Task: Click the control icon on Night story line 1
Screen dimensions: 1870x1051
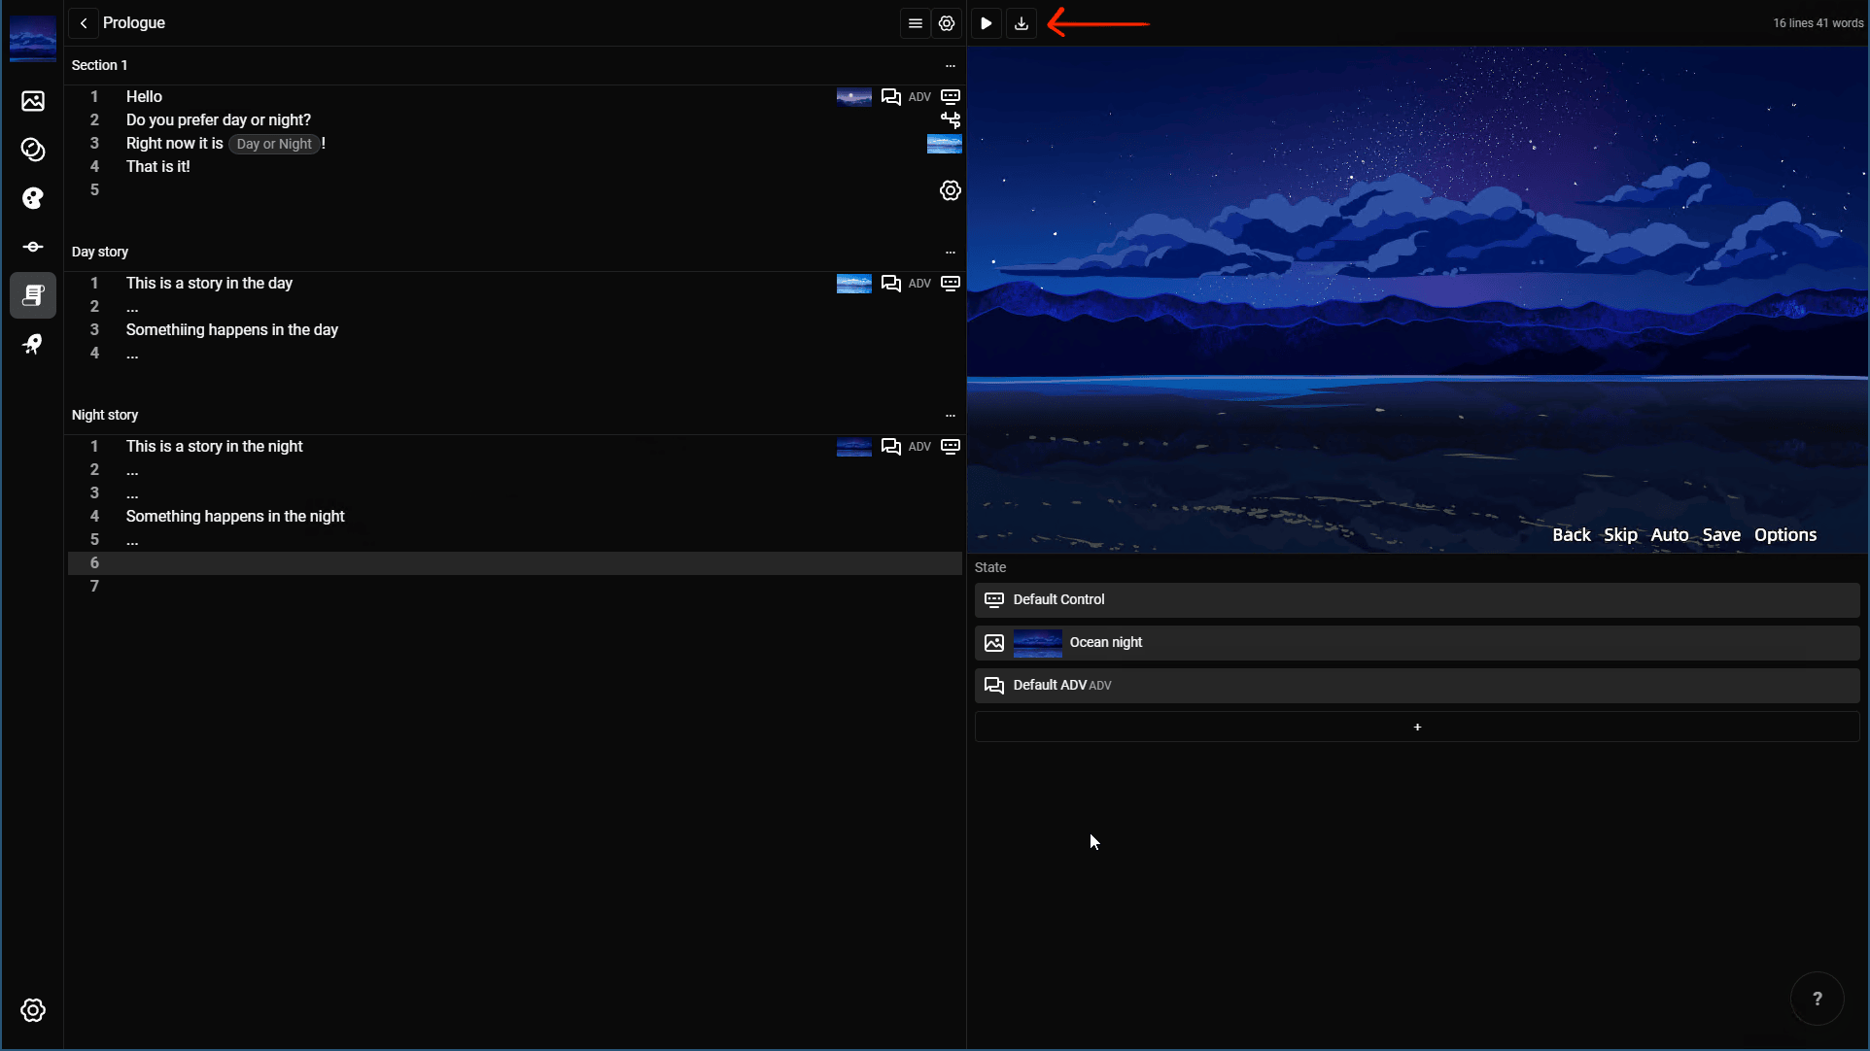Action: click(x=951, y=447)
